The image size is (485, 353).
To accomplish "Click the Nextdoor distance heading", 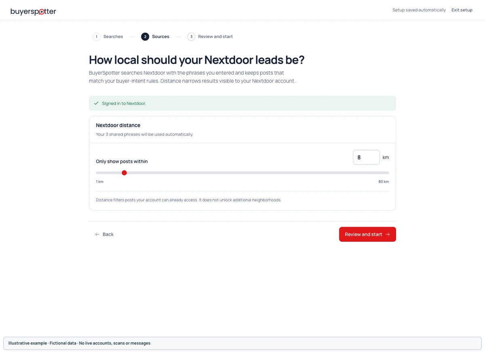I will click(x=118, y=125).
